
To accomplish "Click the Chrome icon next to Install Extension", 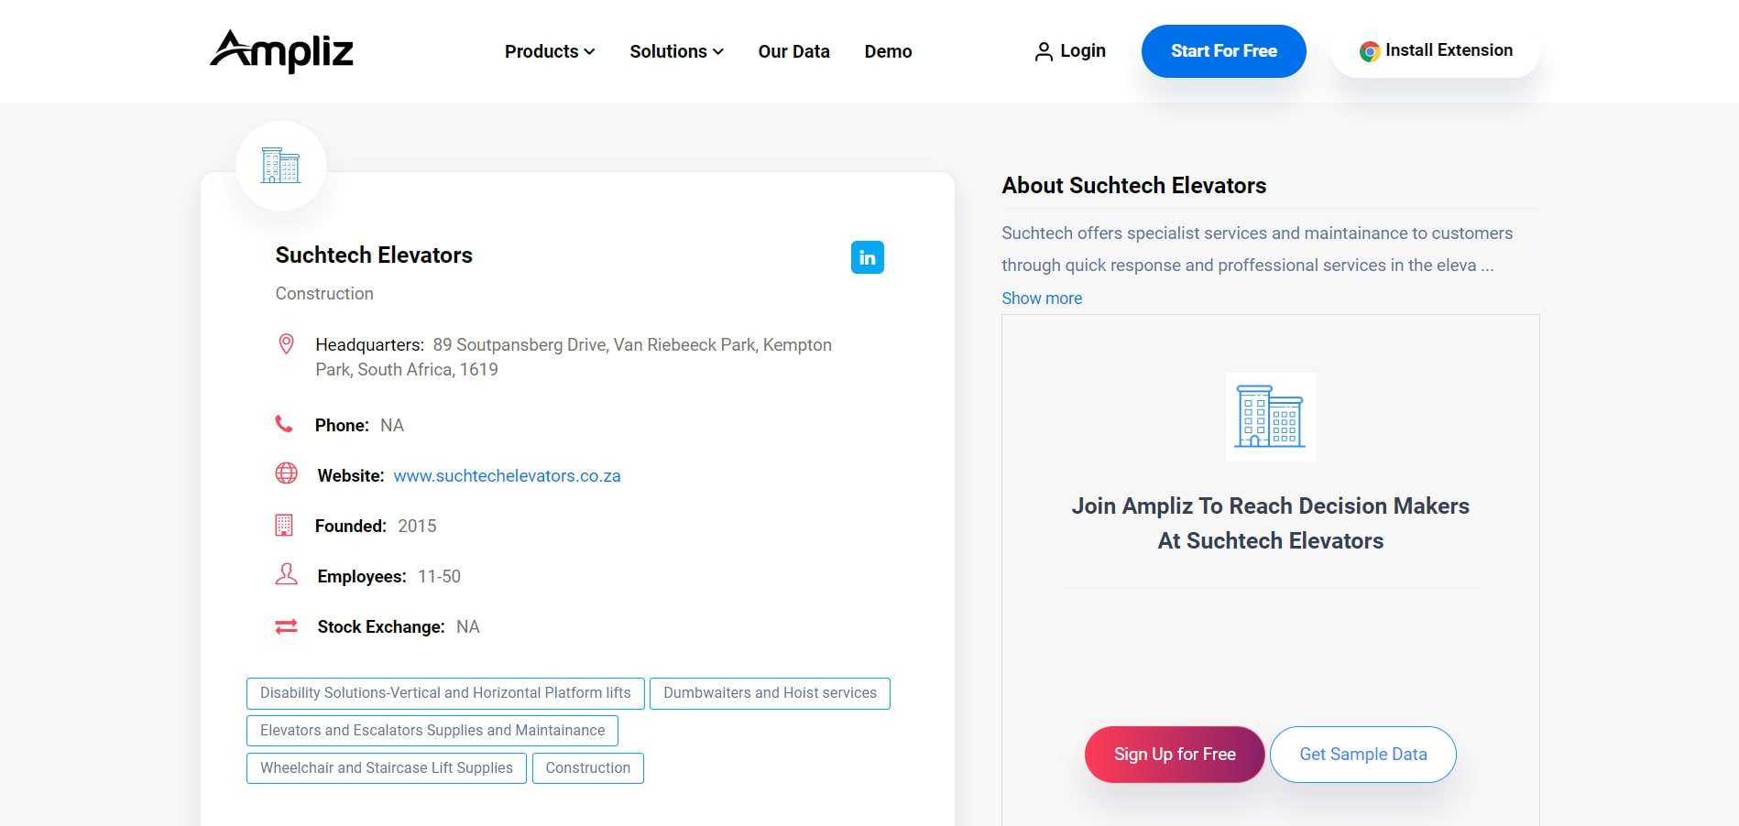I will pos(1369,49).
